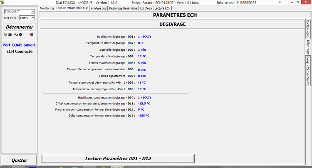Click the D04 Température fin dégivrage value
This screenshot has width=312, height=168.
point(142,56)
